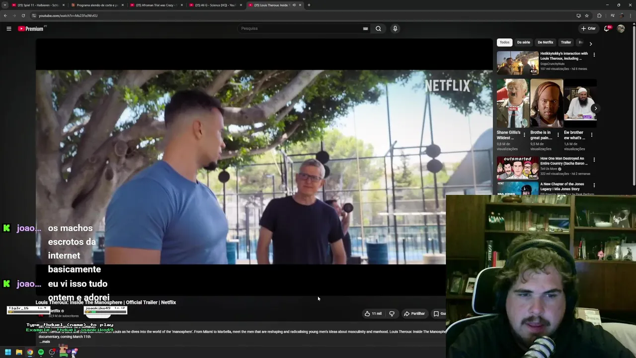The width and height of the screenshot is (636, 358).
Task: Click the youtube.com URL in address bar
Action: click(x=68, y=15)
